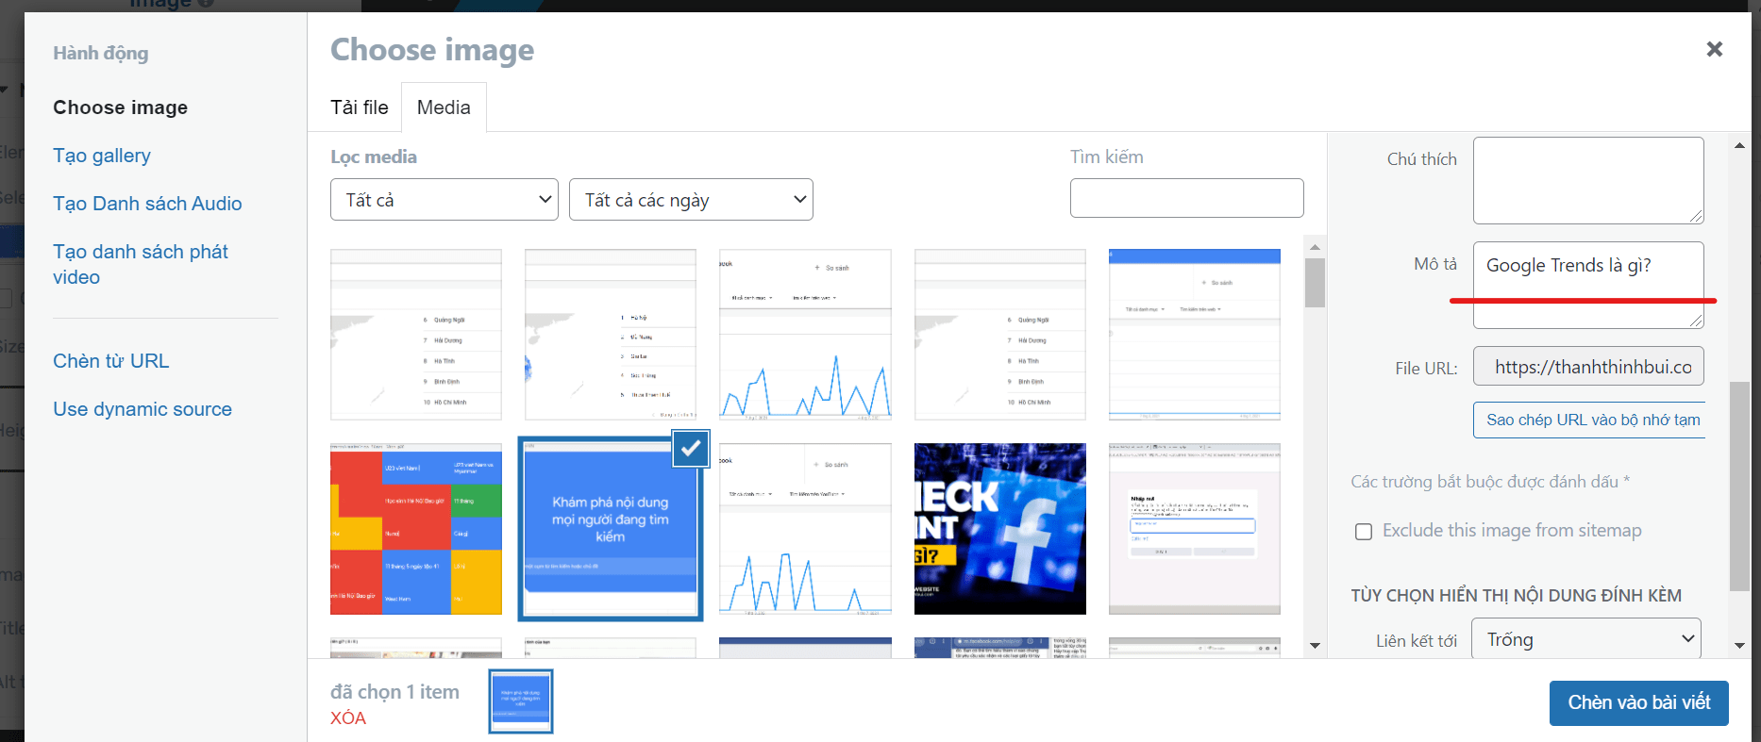Screen dimensions: 1761x742
Task: Select the colorful treemap thumbnail
Action: coord(416,529)
